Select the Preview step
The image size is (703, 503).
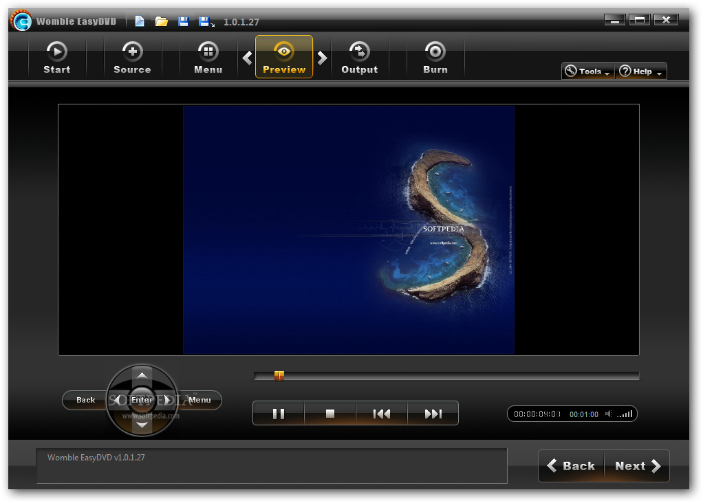pos(284,57)
